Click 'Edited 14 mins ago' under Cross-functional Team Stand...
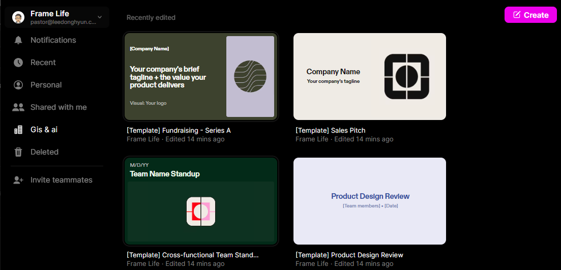Screen dimensions: 561x270 195,264
